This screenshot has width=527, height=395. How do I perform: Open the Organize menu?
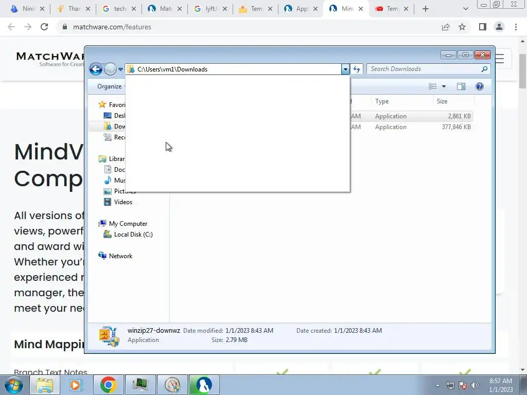pyautogui.click(x=110, y=86)
